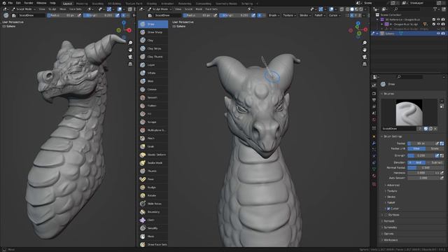Click pan hand icon in left viewport

coord(130,50)
